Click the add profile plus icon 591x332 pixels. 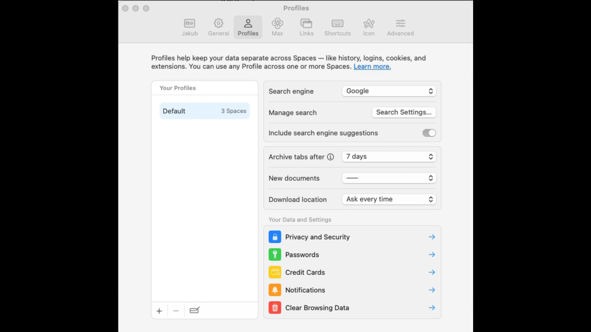(x=159, y=311)
